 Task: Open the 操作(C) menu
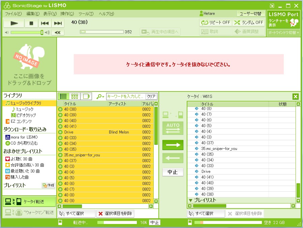[x=67, y=14]
